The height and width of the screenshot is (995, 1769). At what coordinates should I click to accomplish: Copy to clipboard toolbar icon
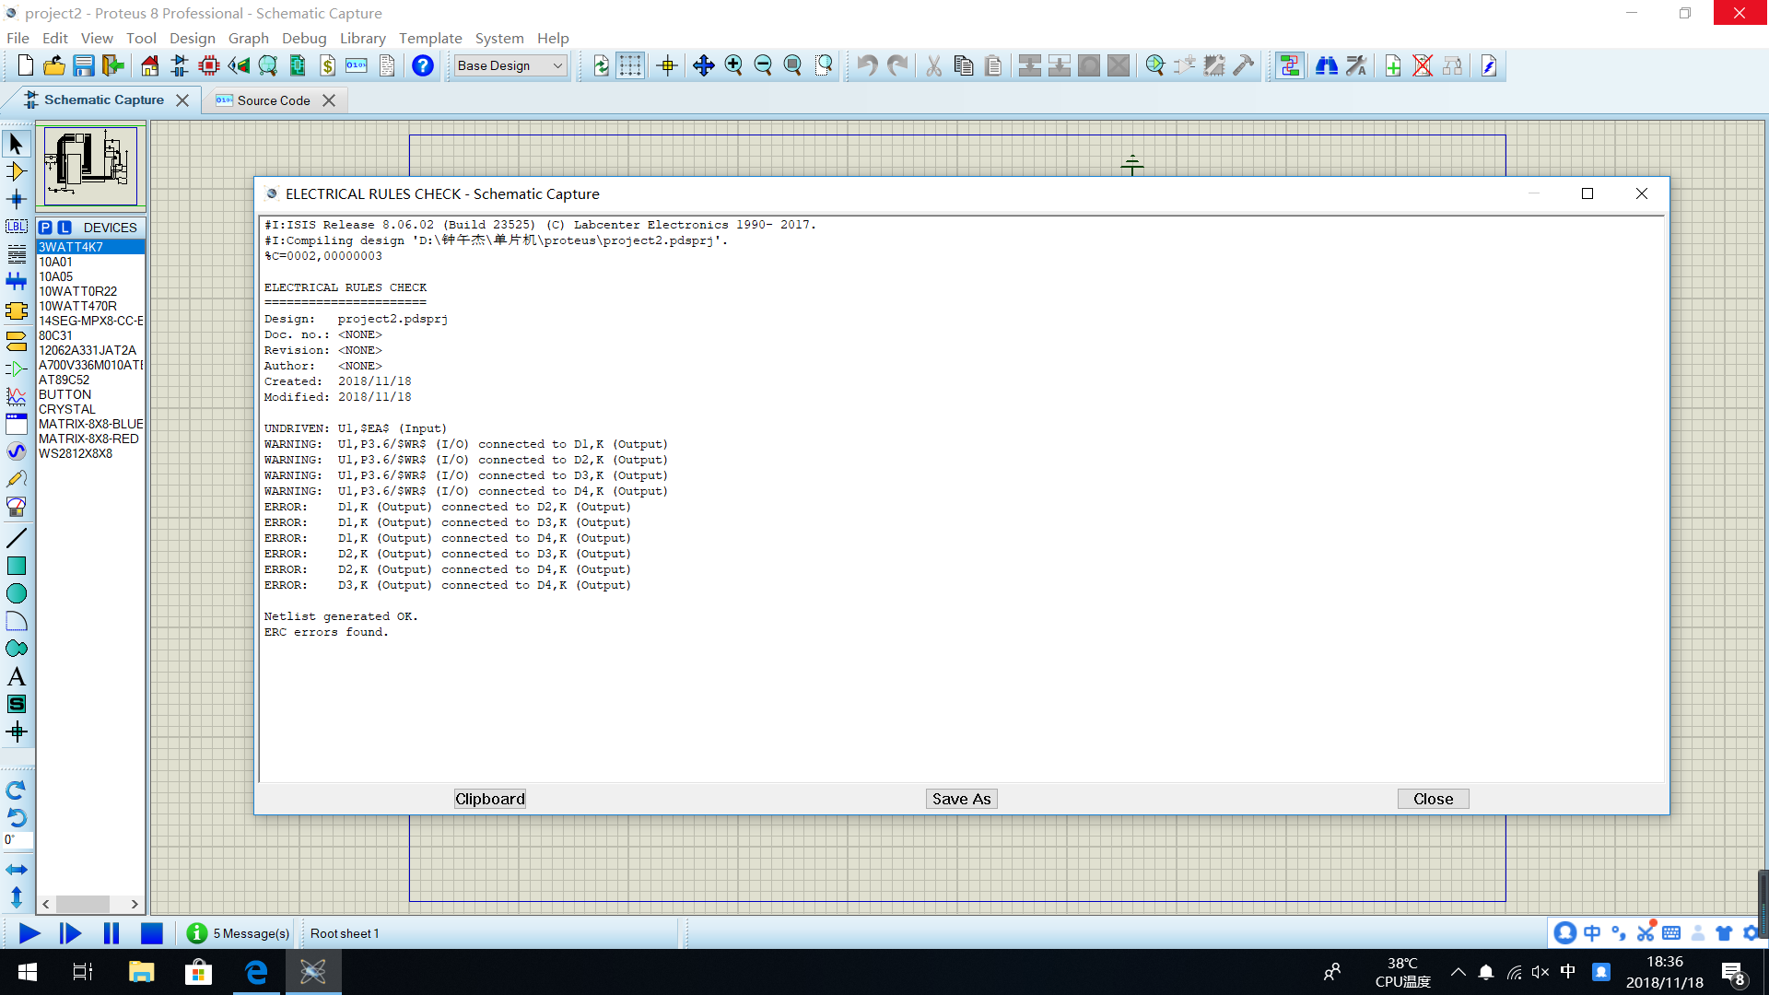[x=964, y=65]
